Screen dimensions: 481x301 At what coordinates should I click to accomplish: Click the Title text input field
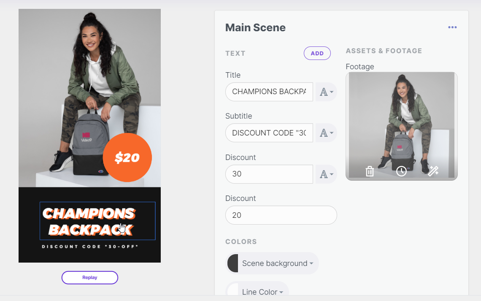click(x=269, y=92)
